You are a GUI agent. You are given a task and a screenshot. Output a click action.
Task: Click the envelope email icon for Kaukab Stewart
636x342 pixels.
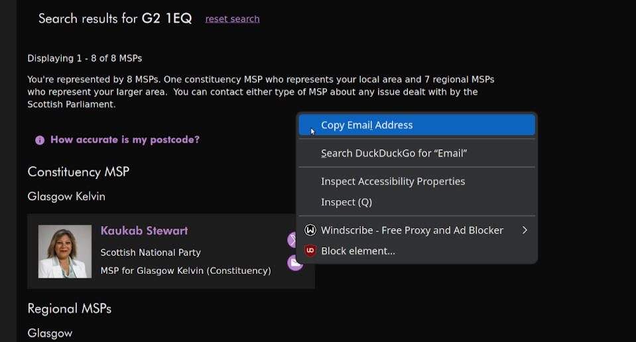[294, 263]
